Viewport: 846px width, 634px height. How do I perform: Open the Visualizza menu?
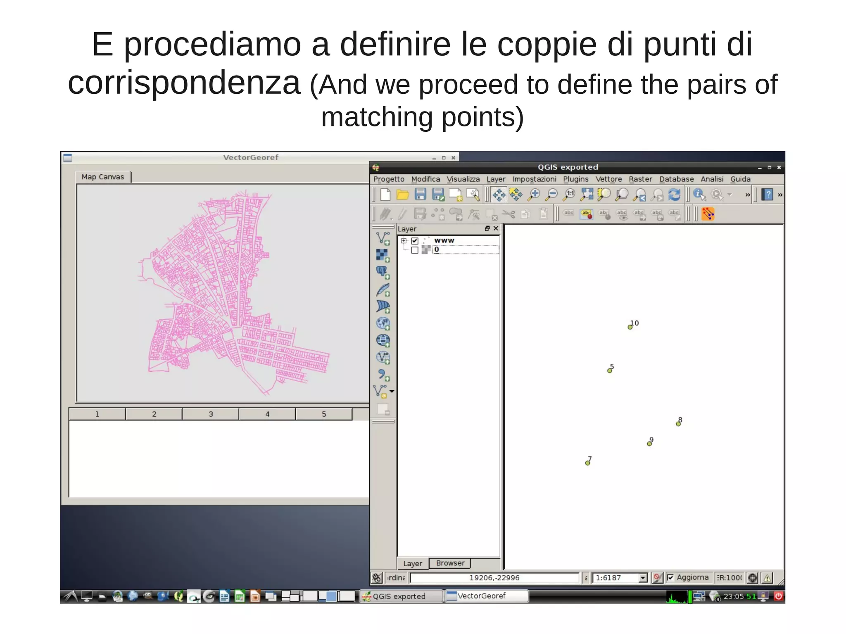463,179
